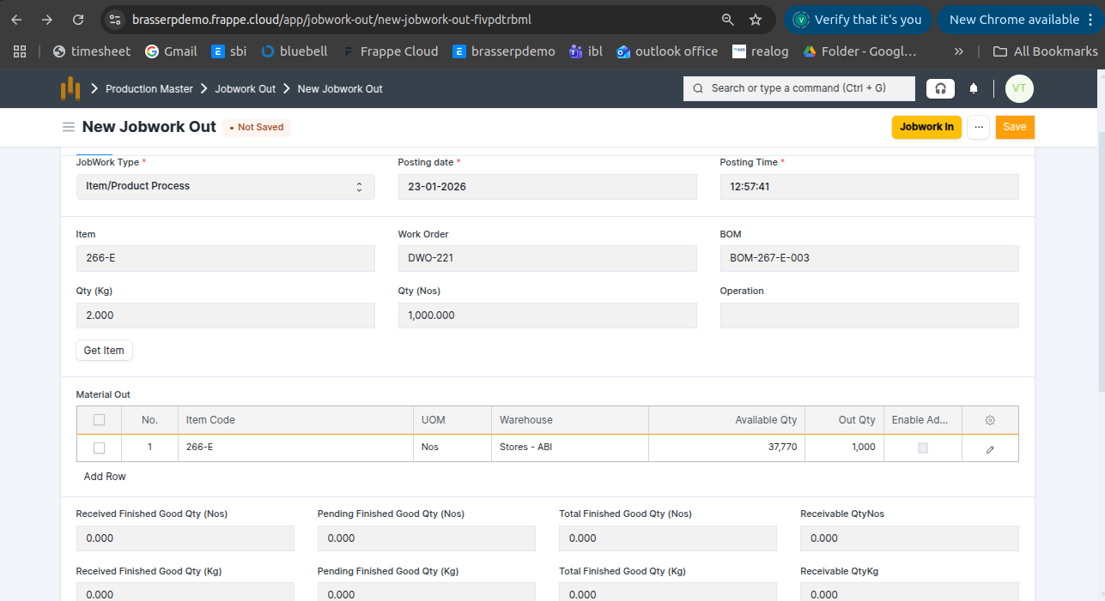Open the JobWork Type dropdown
This screenshot has width=1105, height=601.
pyautogui.click(x=225, y=187)
